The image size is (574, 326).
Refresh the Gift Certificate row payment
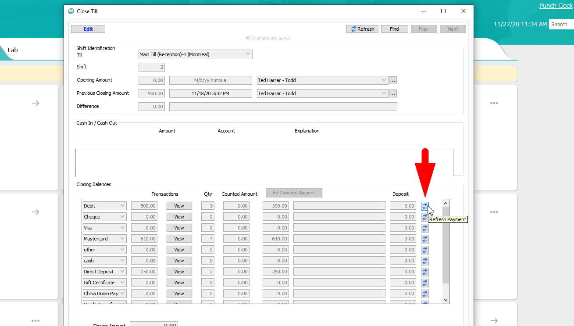click(424, 283)
